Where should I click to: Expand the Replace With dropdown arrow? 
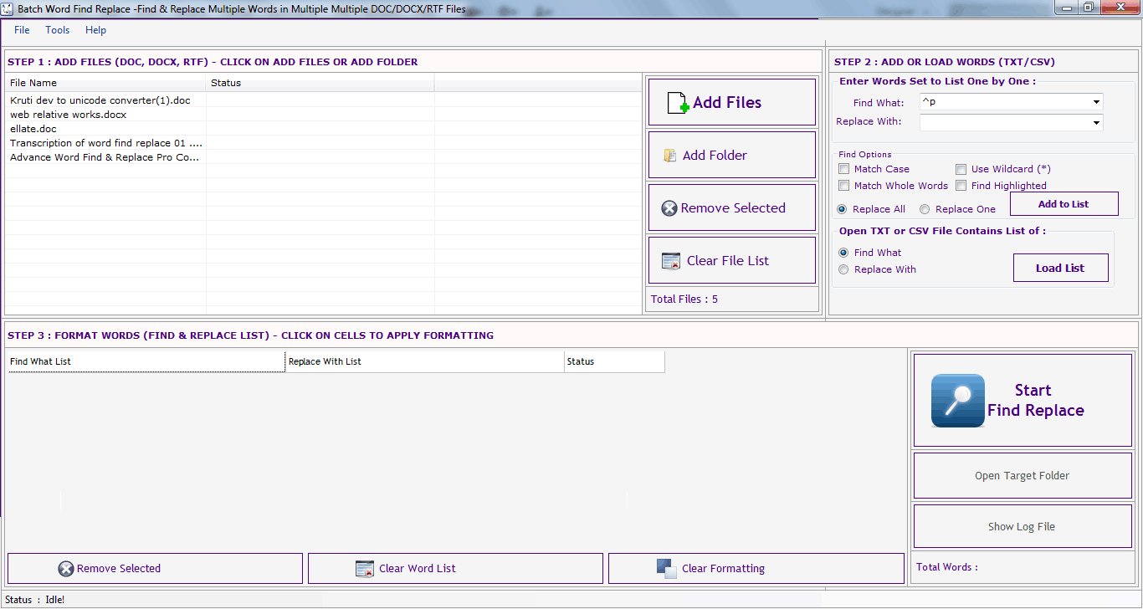click(x=1096, y=123)
